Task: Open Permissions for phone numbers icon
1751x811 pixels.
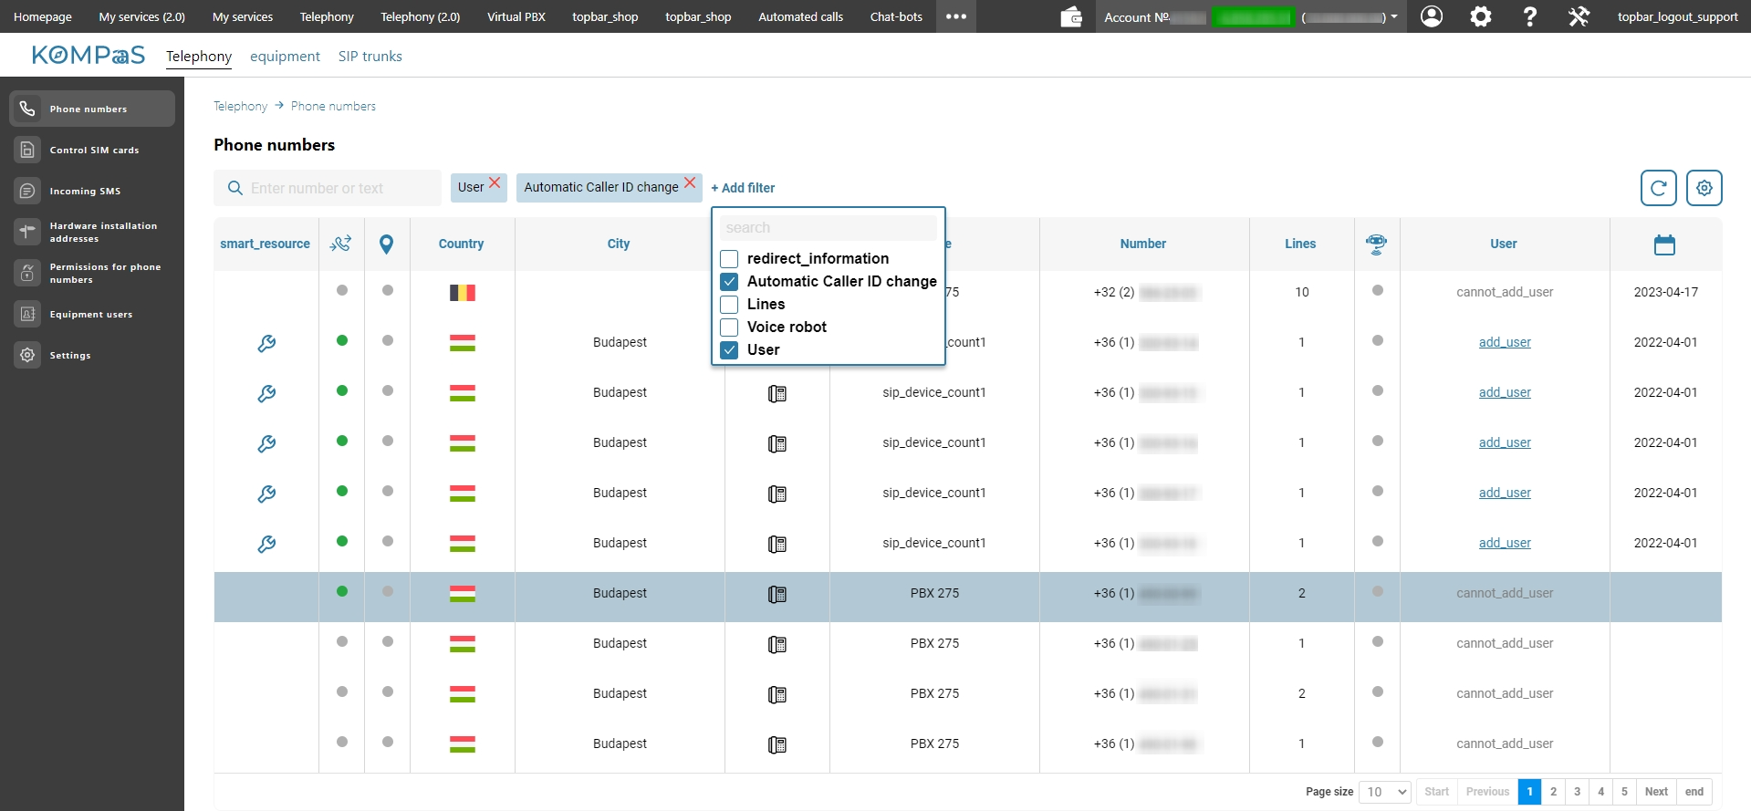Action: coord(27,273)
